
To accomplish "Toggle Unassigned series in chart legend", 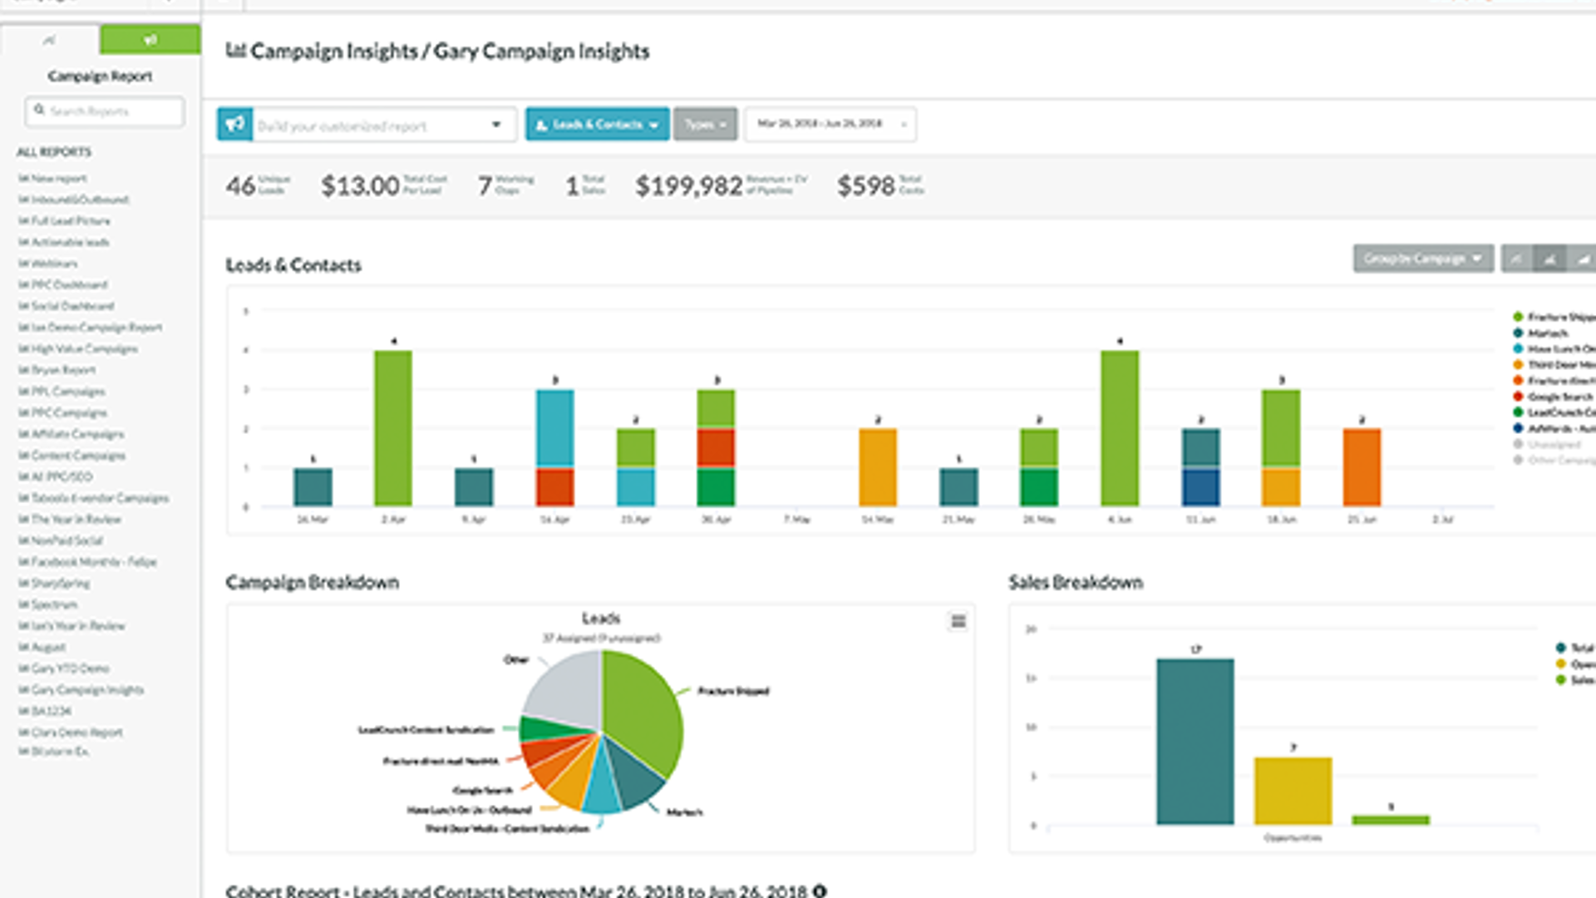I will pyautogui.click(x=1552, y=444).
